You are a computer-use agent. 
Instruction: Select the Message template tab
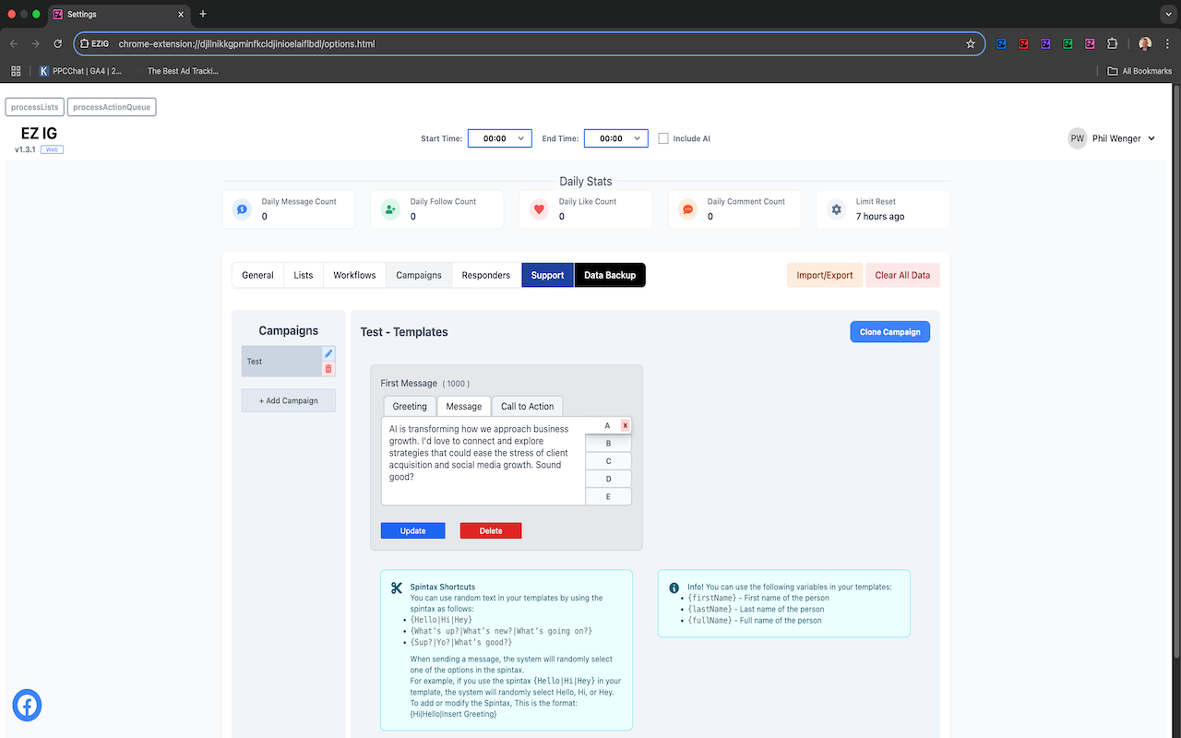coord(464,406)
